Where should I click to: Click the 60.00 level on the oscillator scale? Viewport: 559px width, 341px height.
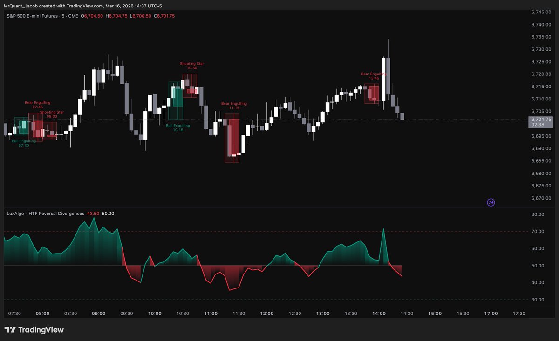coord(538,248)
